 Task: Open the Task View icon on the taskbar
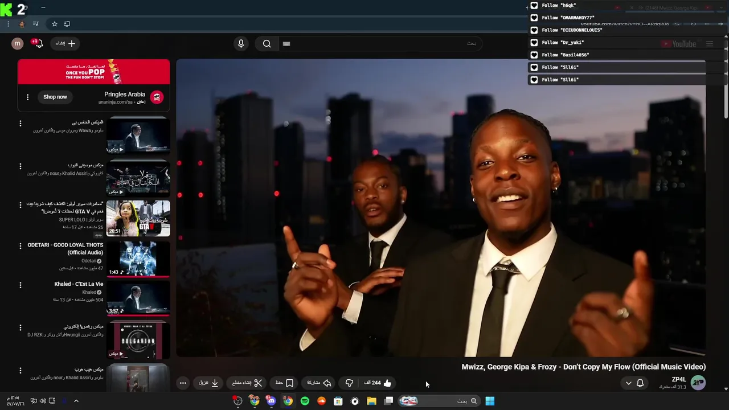(x=389, y=401)
